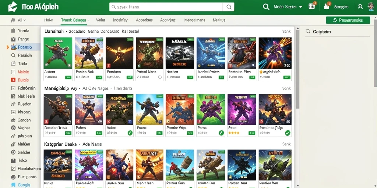Expand the Tvanik Calages tab dropdown
This screenshot has width=377, height=188.
(x=88, y=21)
